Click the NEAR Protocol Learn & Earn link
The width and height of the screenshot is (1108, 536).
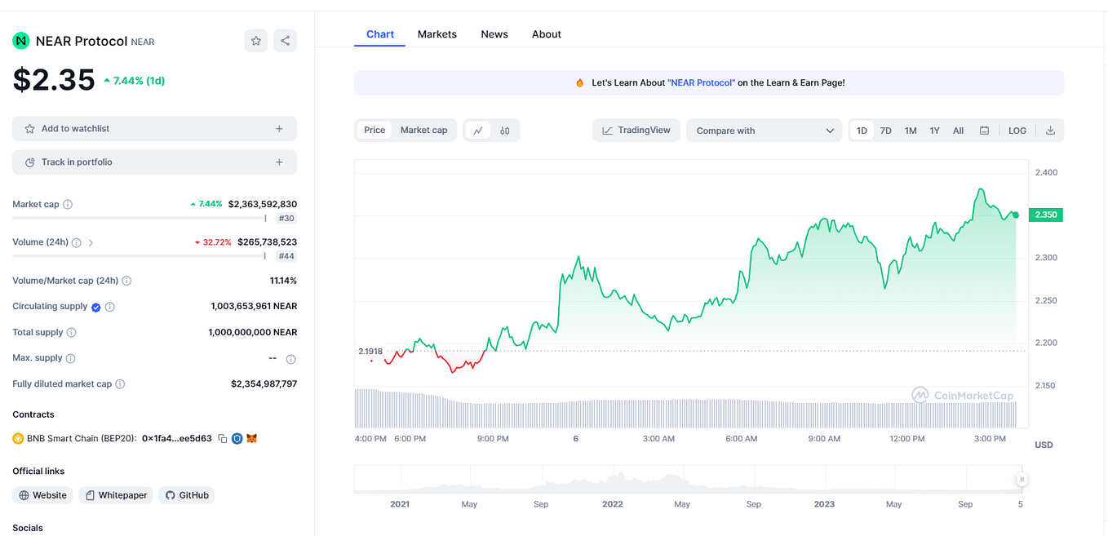pyautogui.click(x=702, y=82)
